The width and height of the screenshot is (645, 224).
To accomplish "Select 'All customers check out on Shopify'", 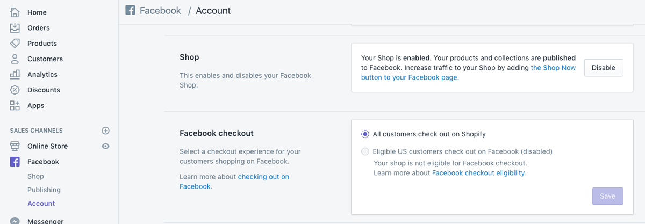I will click(365, 134).
